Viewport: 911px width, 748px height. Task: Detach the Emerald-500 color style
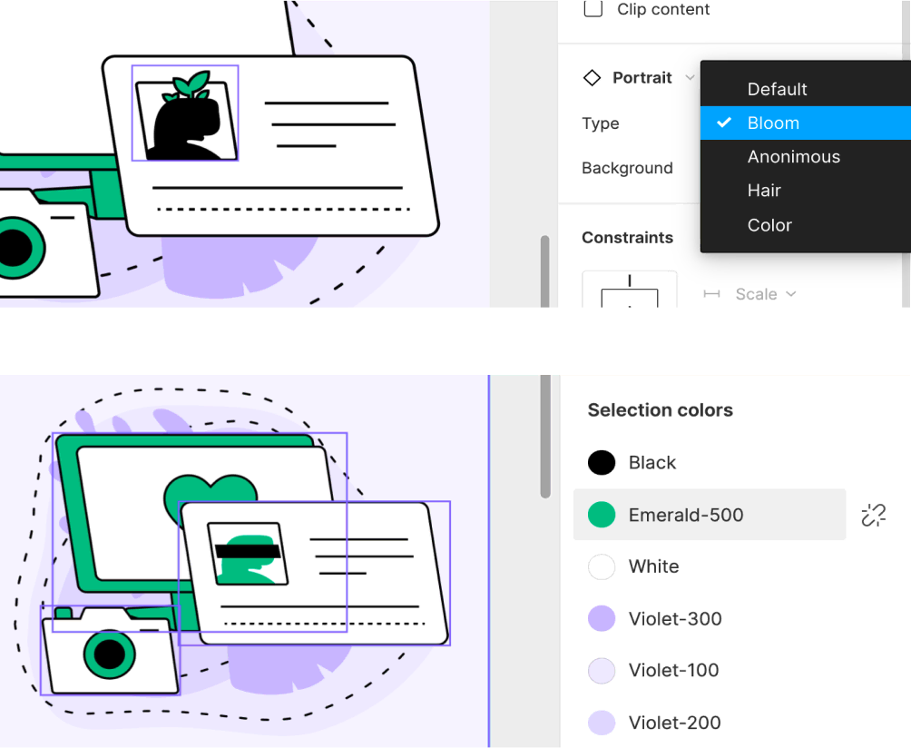873,515
